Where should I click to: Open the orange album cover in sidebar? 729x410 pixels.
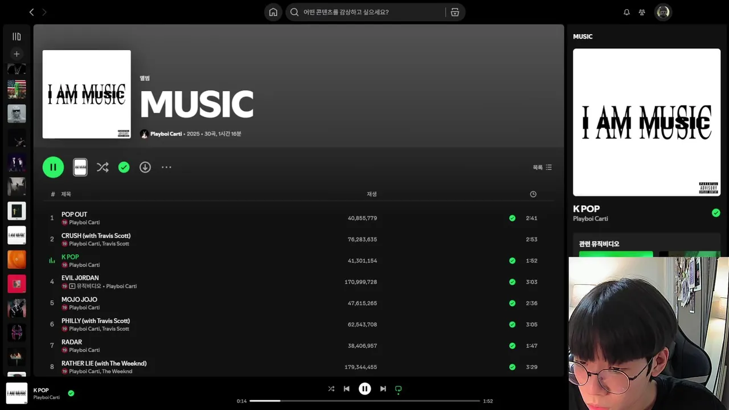(17, 259)
